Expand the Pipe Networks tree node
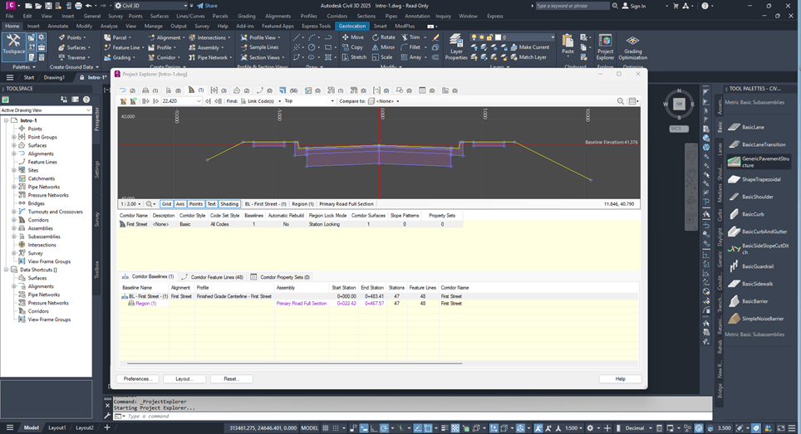This screenshot has width=801, height=434. [x=14, y=187]
